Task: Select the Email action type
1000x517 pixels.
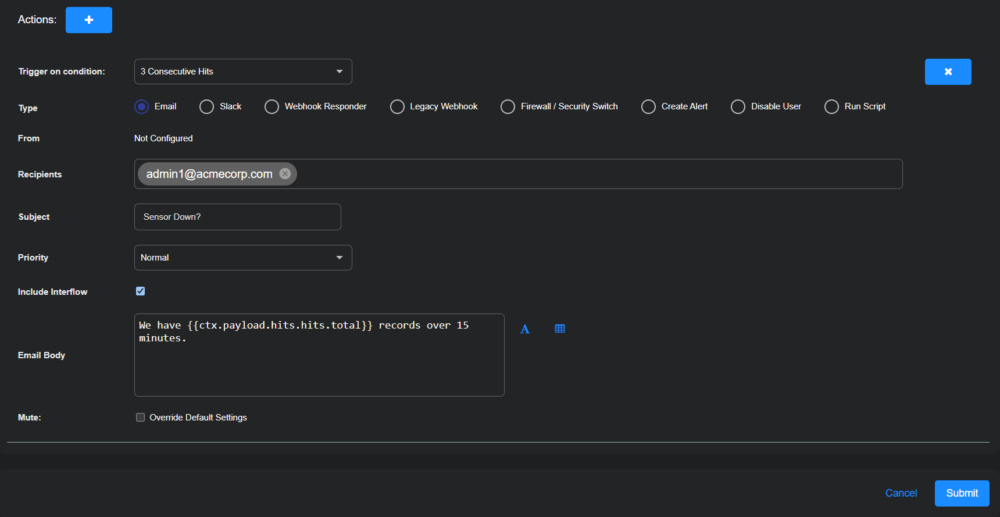Action: pos(142,106)
